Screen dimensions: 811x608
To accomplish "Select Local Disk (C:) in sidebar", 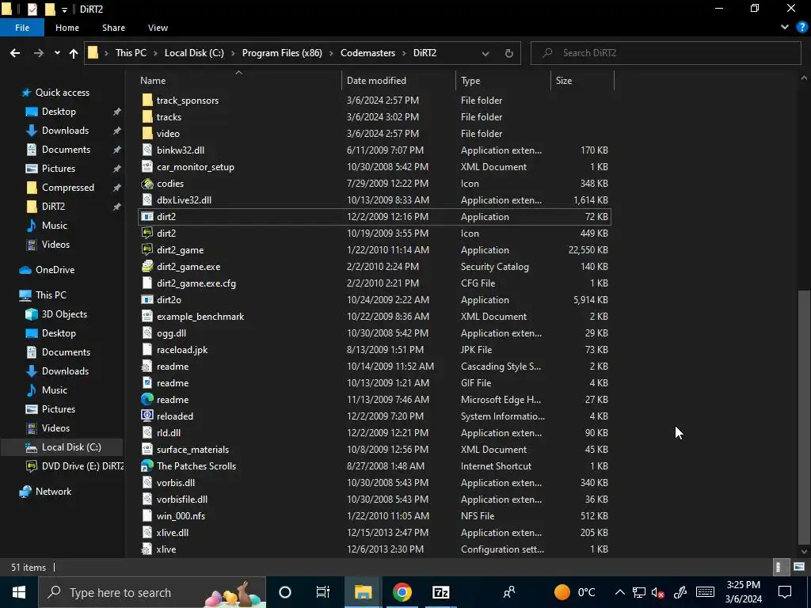I will (71, 447).
